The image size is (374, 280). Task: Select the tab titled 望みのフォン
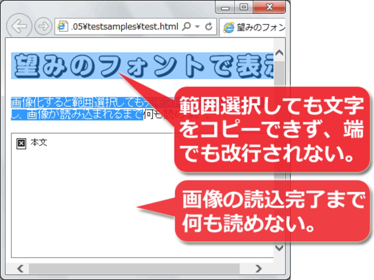(x=253, y=27)
